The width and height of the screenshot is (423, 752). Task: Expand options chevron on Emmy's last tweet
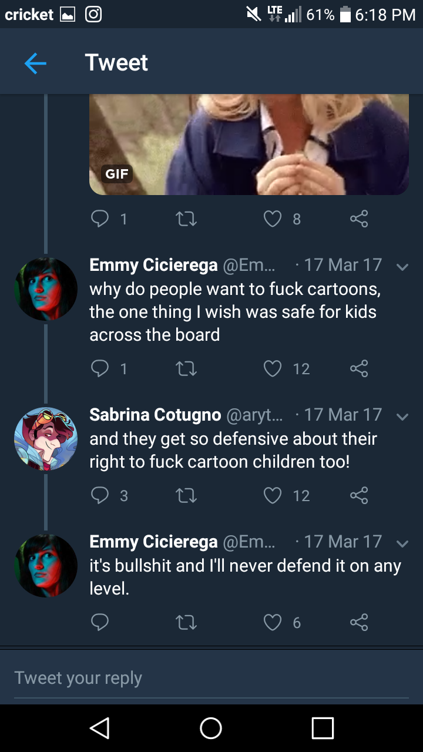tap(402, 543)
